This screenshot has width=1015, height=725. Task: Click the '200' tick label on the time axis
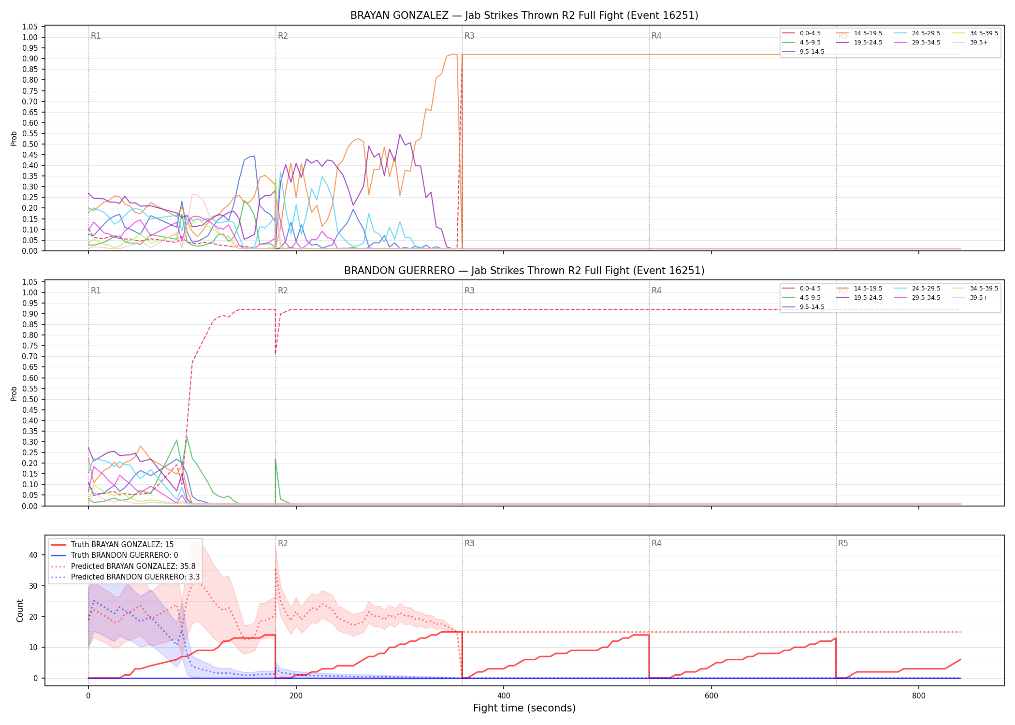(296, 696)
